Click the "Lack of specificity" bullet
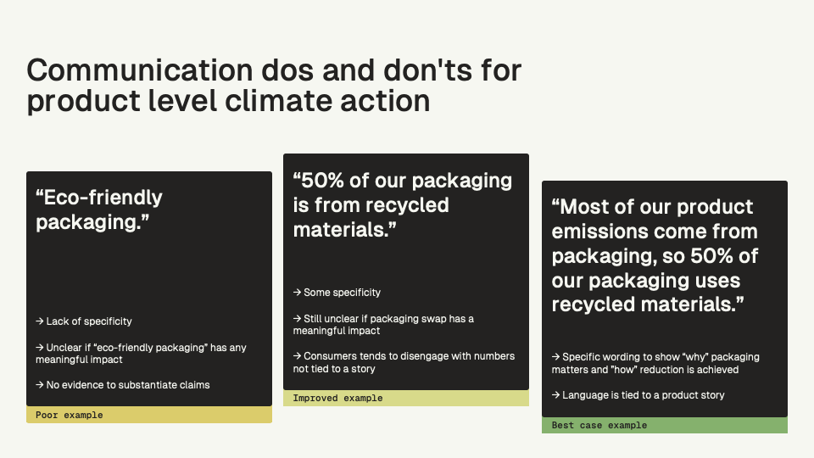This screenshot has width=814, height=458. (x=84, y=321)
